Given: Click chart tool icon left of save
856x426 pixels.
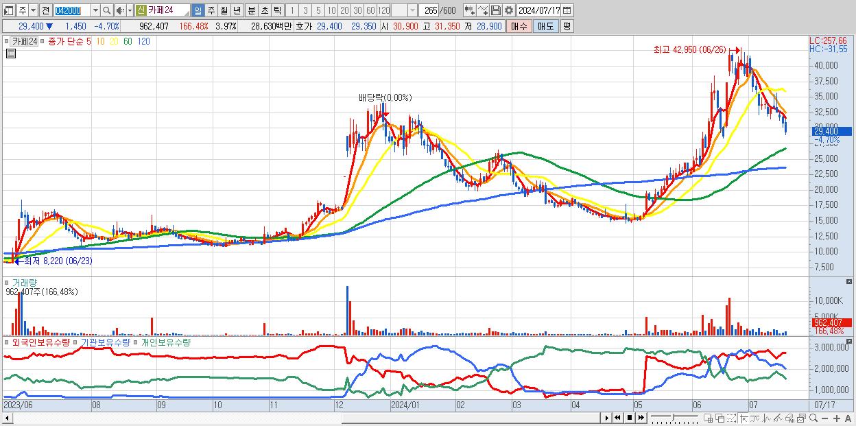Looking at the screenshot, I should tap(483, 10).
